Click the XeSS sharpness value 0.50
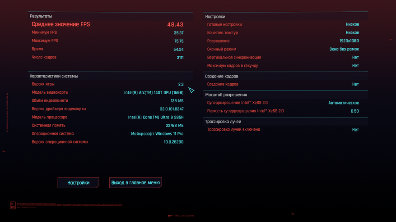 (354, 111)
